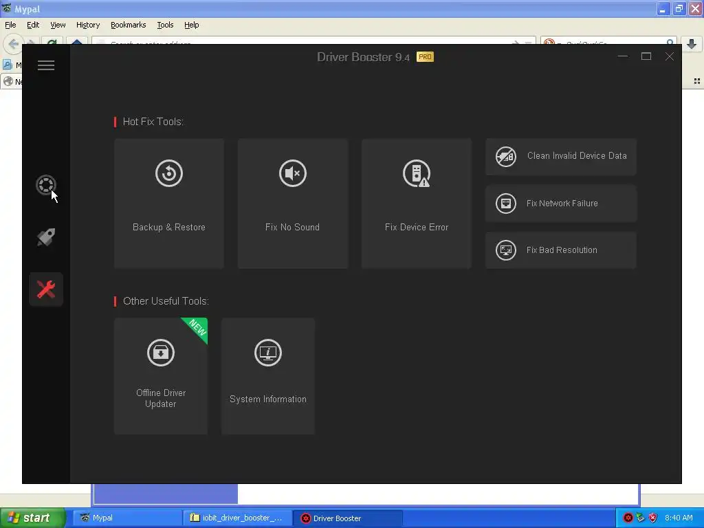Click the Fix Network Failure icon
Viewport: 704px width, 528px height.
click(x=505, y=203)
